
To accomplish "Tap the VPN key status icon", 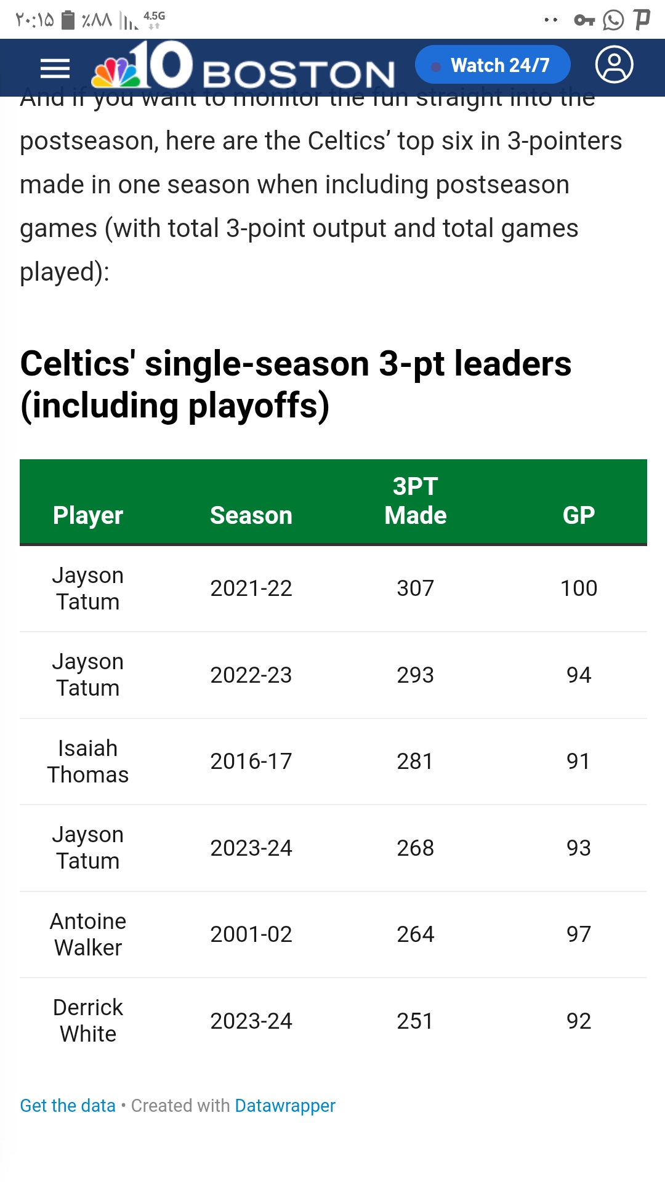I will click(584, 20).
